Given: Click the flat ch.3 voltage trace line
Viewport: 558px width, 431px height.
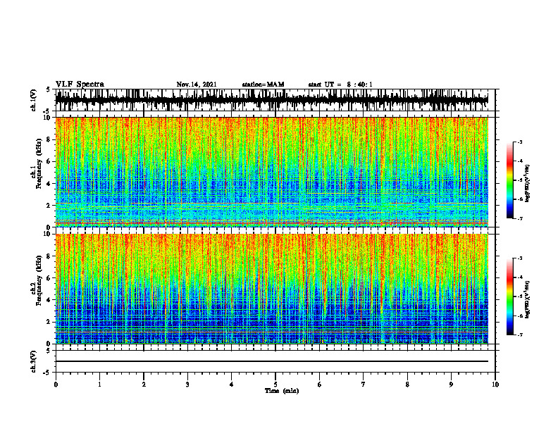Looking at the screenshot, I should [272, 361].
